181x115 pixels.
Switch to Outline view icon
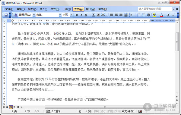[14, 107]
